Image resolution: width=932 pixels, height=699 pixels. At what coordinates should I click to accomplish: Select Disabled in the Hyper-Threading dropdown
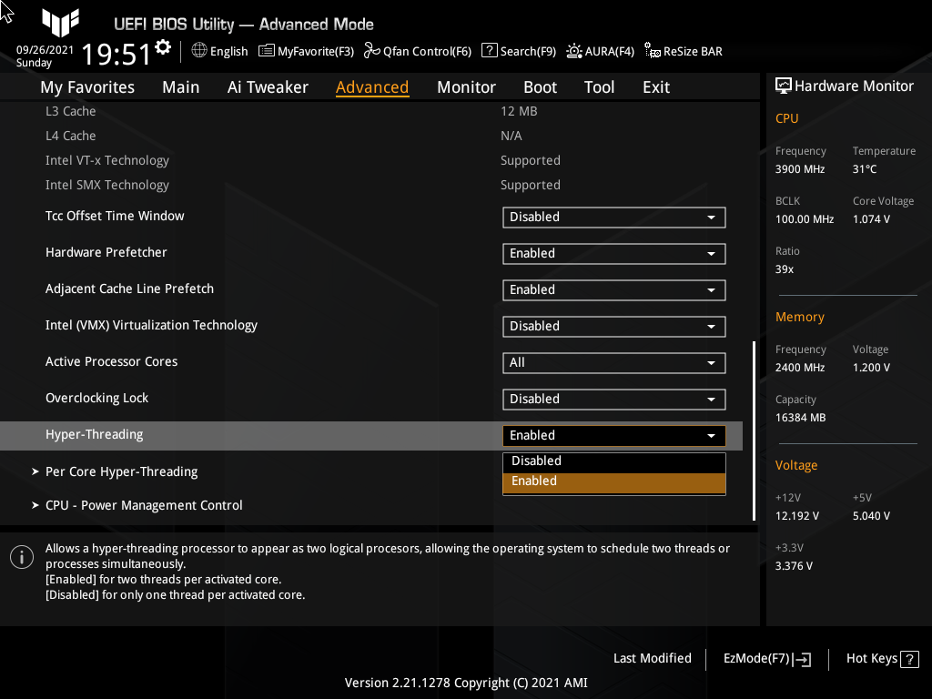[x=613, y=461]
